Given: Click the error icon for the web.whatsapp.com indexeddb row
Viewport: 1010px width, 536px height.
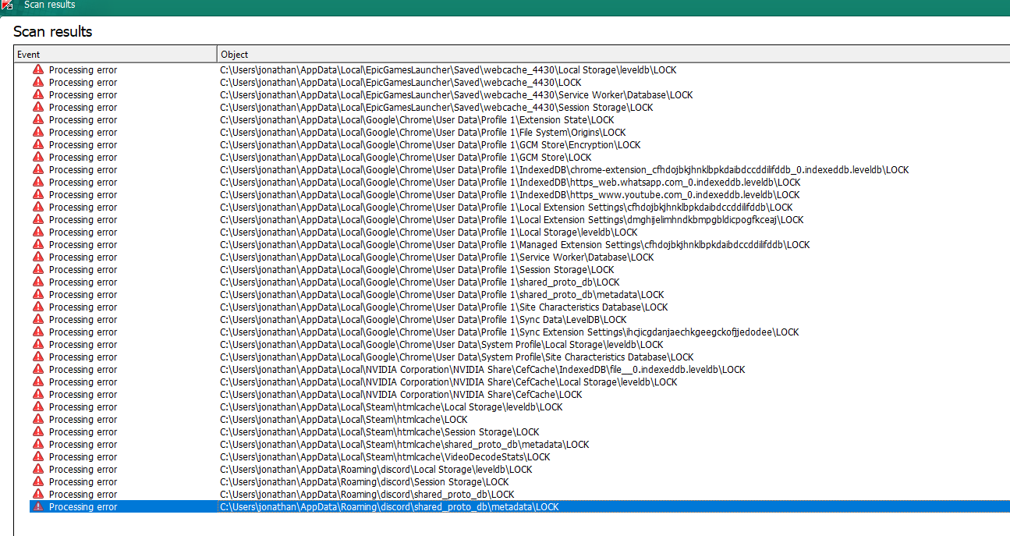Looking at the screenshot, I should [x=38, y=182].
